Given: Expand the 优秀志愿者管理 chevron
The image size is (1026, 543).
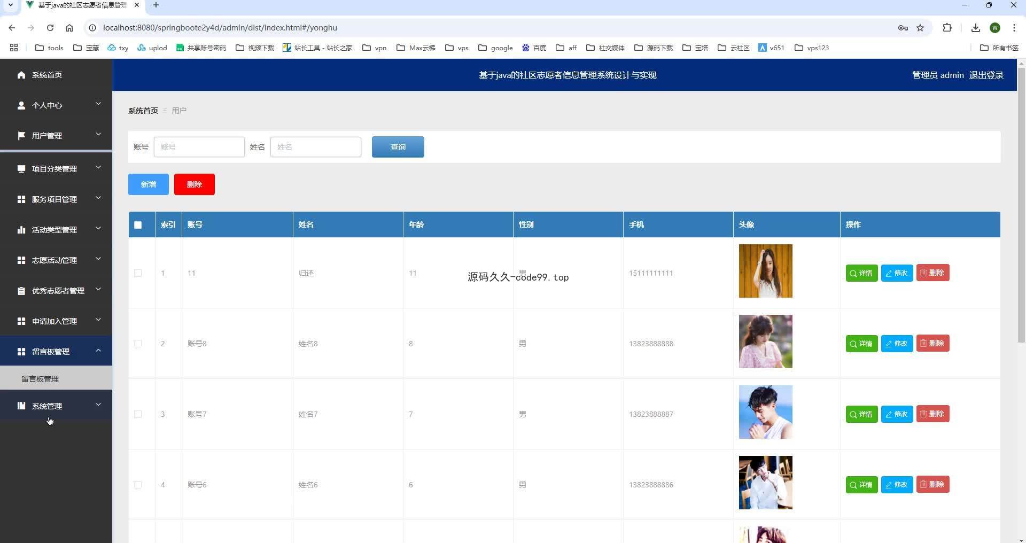Looking at the screenshot, I should coord(98,289).
